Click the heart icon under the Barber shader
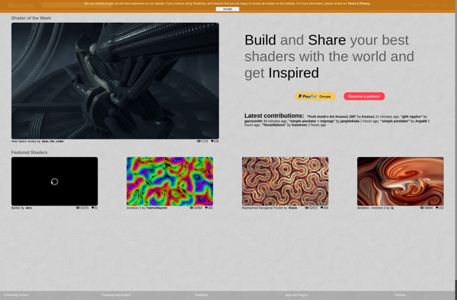The width and height of the screenshot is (457, 300). [93, 208]
